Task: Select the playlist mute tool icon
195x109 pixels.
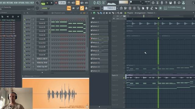Action: [107, 13]
